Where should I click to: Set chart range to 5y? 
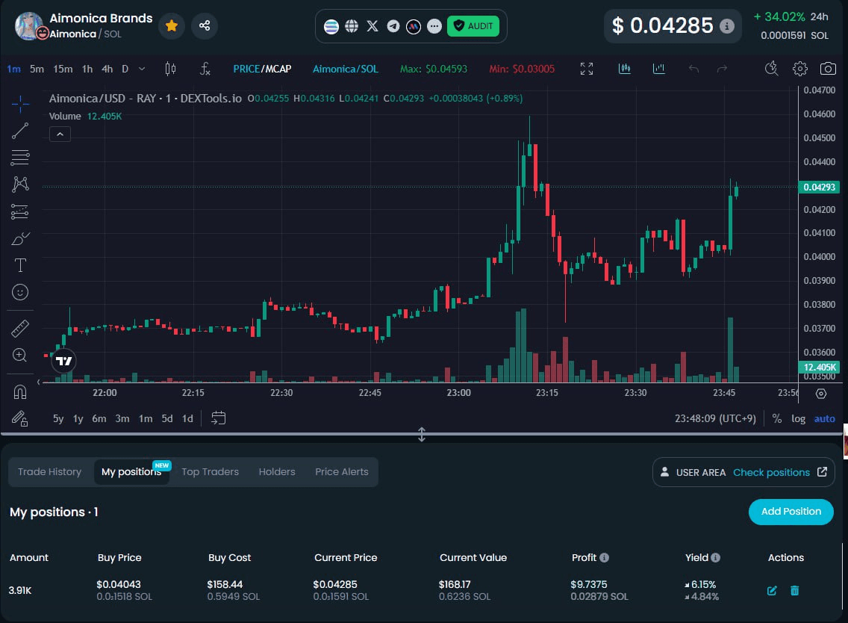tap(58, 418)
